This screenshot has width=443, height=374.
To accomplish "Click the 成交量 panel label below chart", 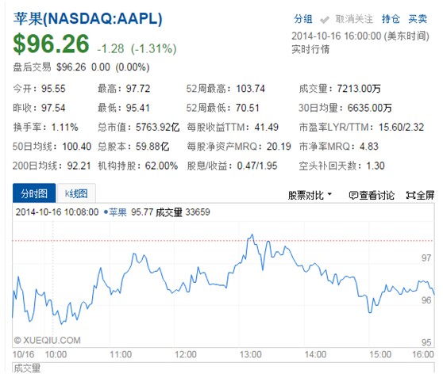I will [27, 368].
